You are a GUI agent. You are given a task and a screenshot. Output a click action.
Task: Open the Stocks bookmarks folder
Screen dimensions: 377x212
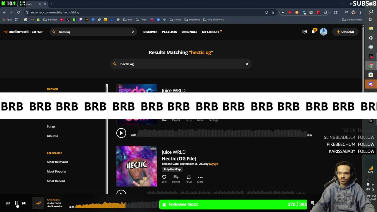coord(175,20)
